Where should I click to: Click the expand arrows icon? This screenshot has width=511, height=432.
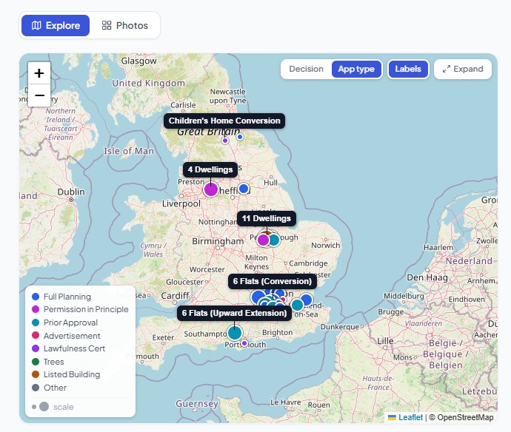pos(446,69)
